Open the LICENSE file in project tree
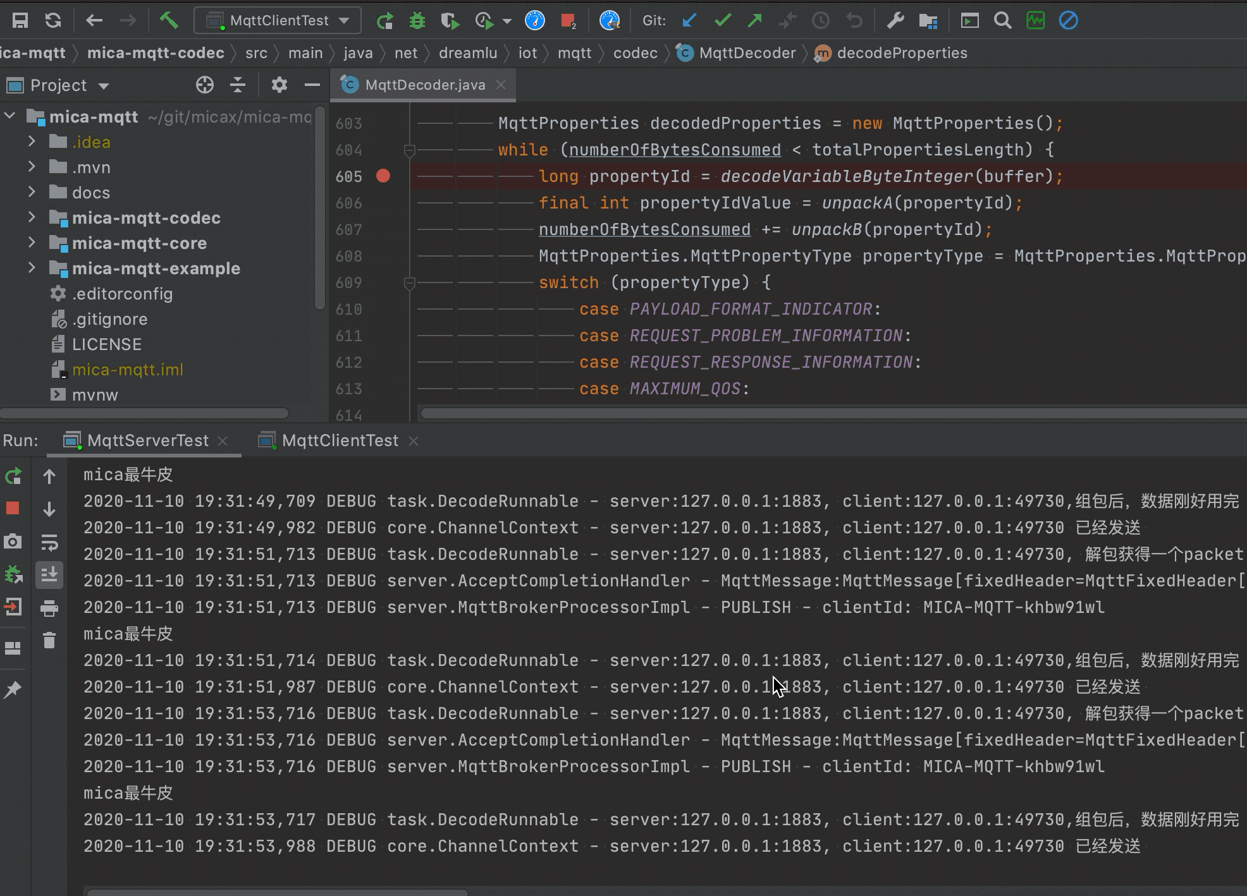 (106, 344)
